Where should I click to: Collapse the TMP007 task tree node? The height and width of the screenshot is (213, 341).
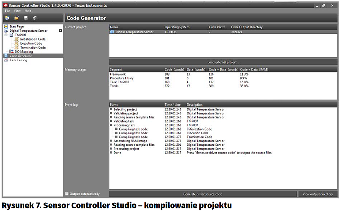6,35
